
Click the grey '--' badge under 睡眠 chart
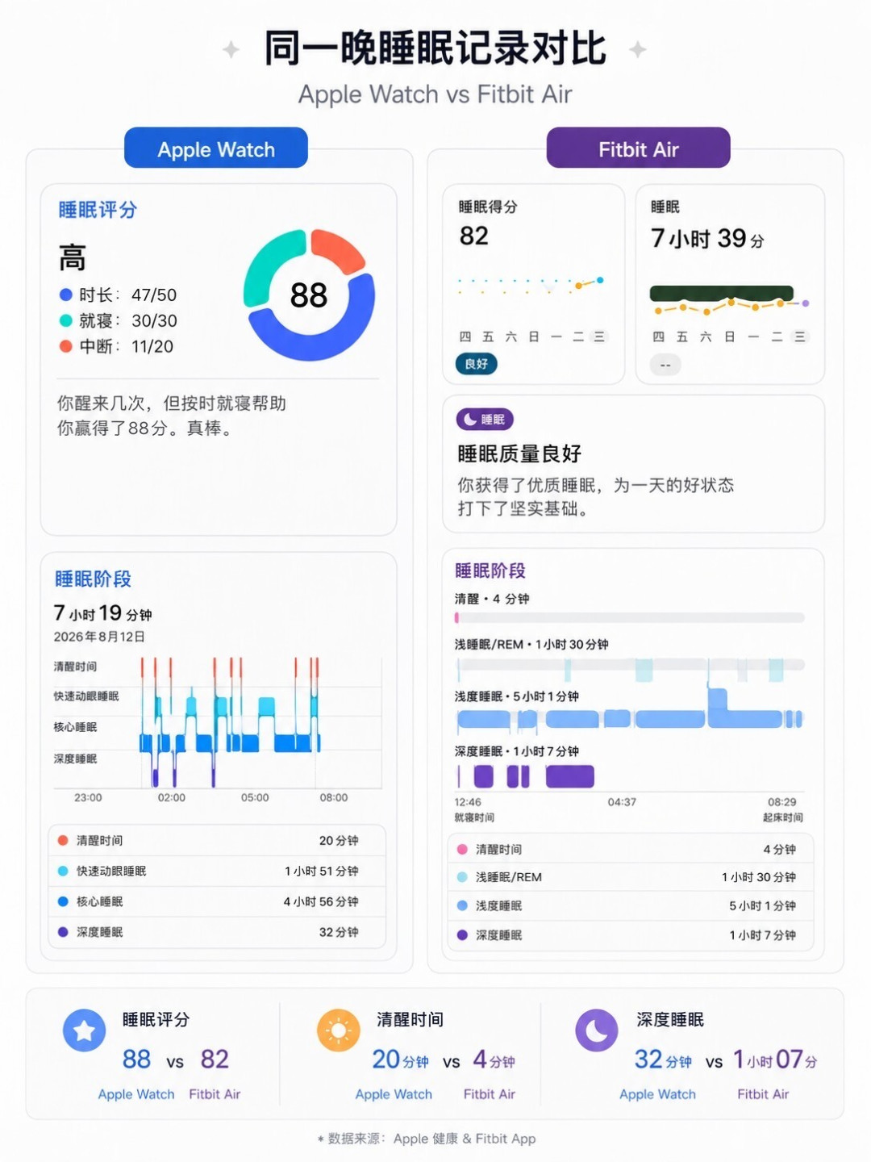[x=665, y=365]
